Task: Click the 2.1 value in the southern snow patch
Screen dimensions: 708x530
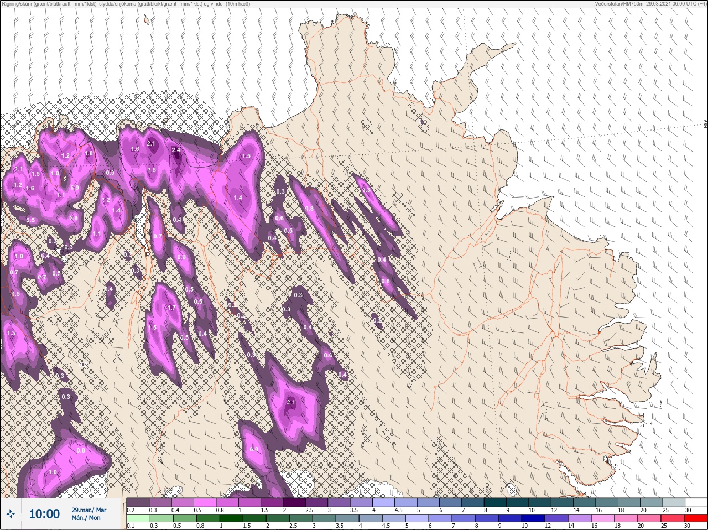Action: coord(291,402)
